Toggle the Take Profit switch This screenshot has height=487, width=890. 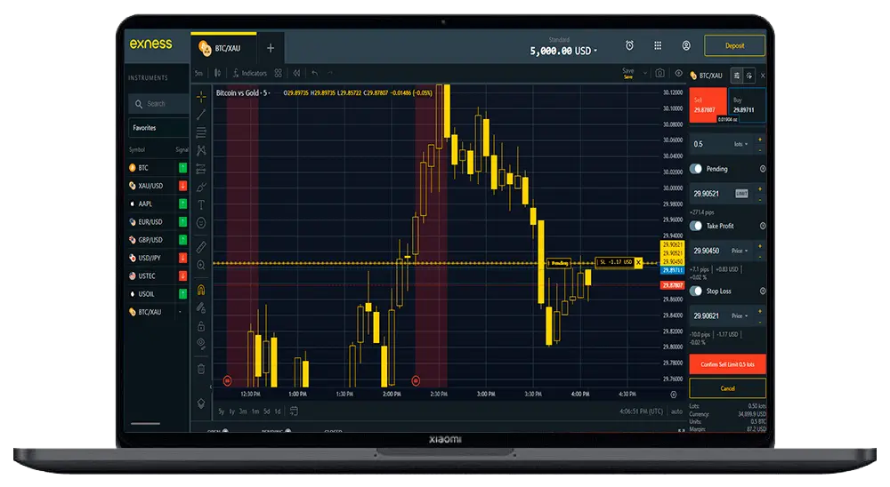pos(697,226)
